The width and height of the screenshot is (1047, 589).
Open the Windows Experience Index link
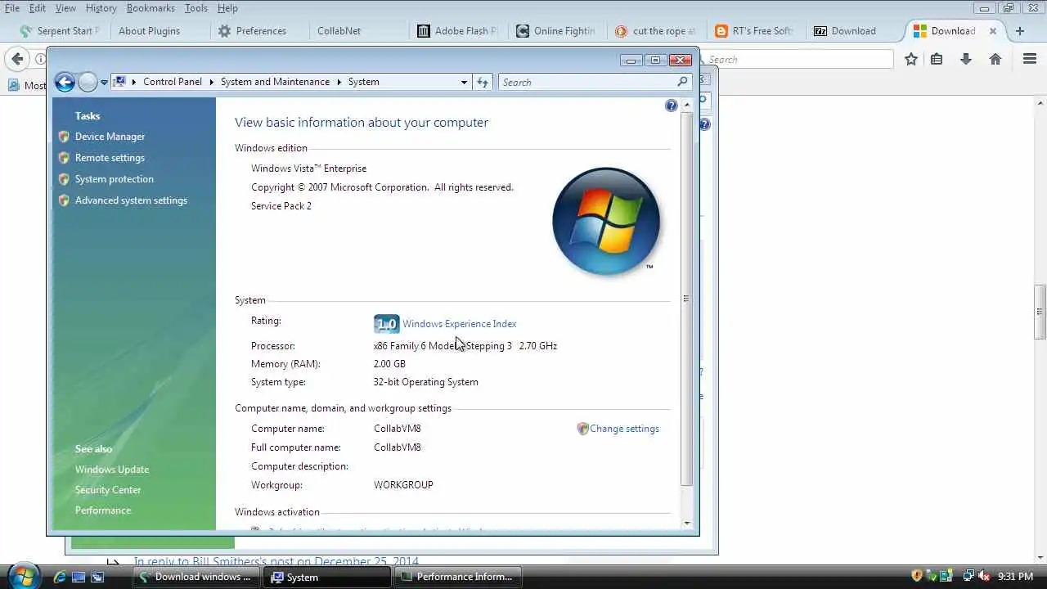[459, 324]
